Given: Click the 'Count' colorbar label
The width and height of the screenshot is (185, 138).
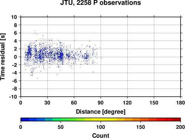Looking at the screenshot, I should 101,135.
